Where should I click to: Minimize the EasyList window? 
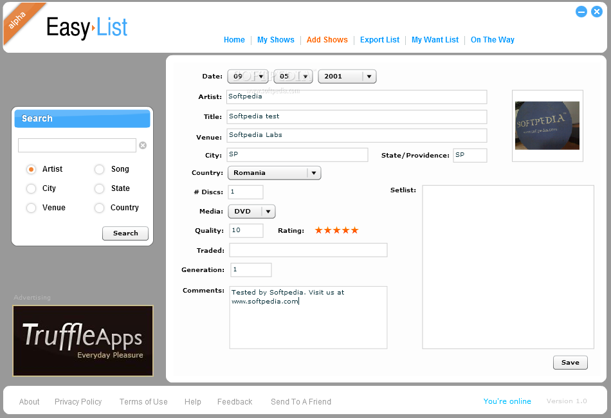(581, 12)
